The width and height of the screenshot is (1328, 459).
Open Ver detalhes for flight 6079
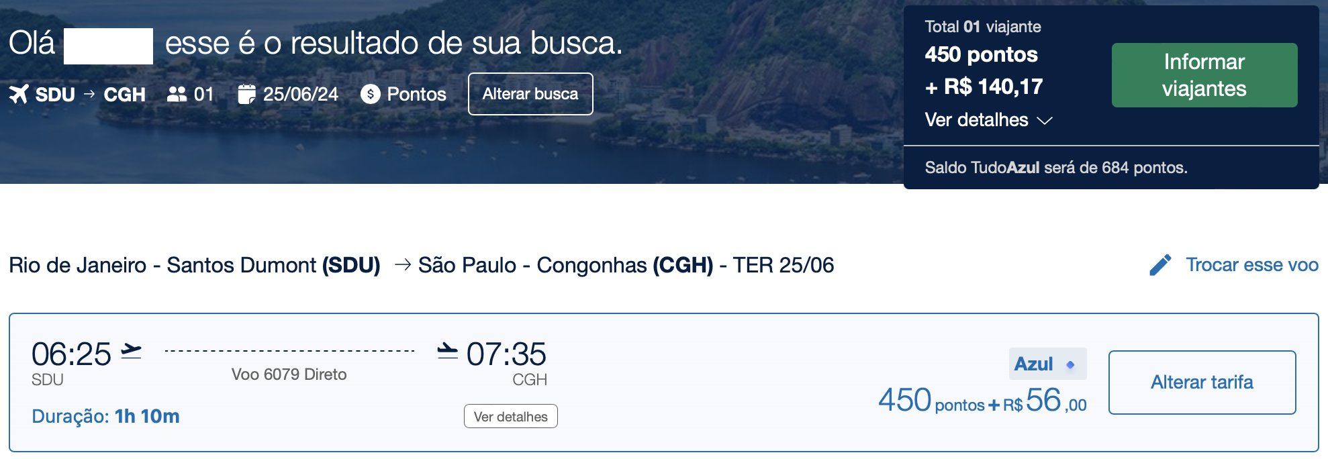(511, 416)
